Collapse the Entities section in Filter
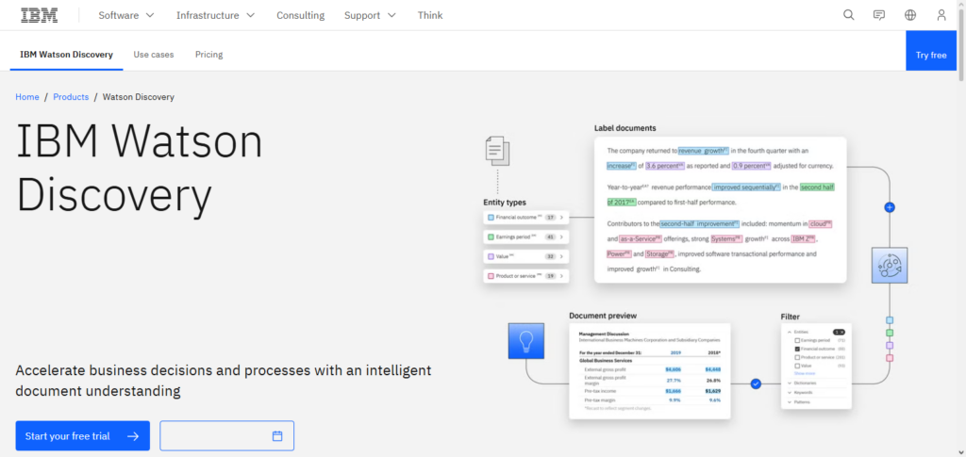Image resolution: width=966 pixels, height=457 pixels. (x=790, y=332)
